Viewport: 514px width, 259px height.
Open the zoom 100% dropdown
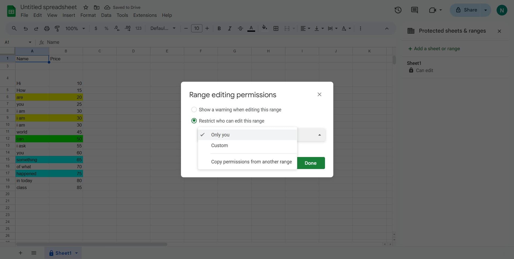coord(75,29)
